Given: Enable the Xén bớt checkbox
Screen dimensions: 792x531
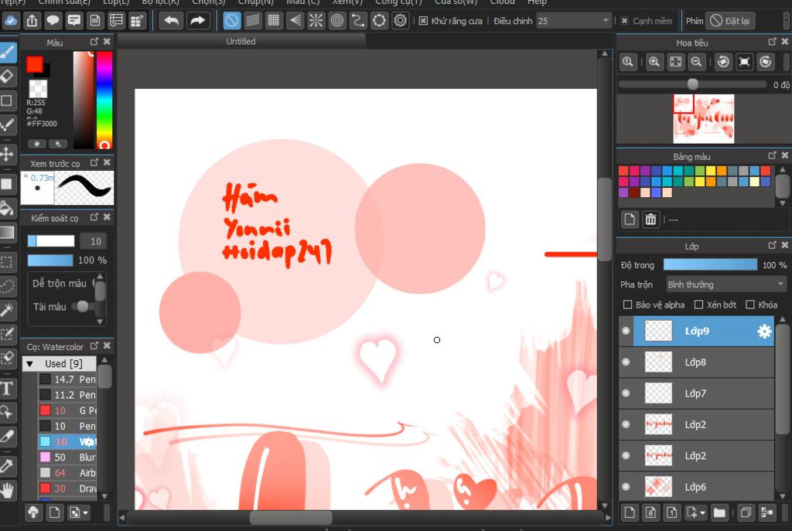Looking at the screenshot, I should (x=698, y=305).
